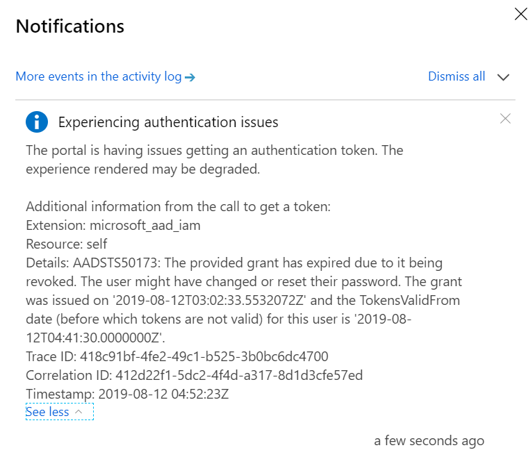
Task: Select the 'Experiencing authentication issues' title
Action: [x=168, y=122]
